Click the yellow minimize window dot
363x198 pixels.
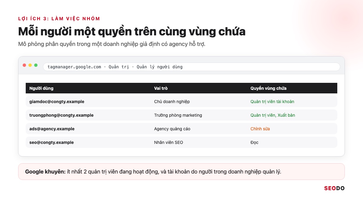(x=30, y=65)
